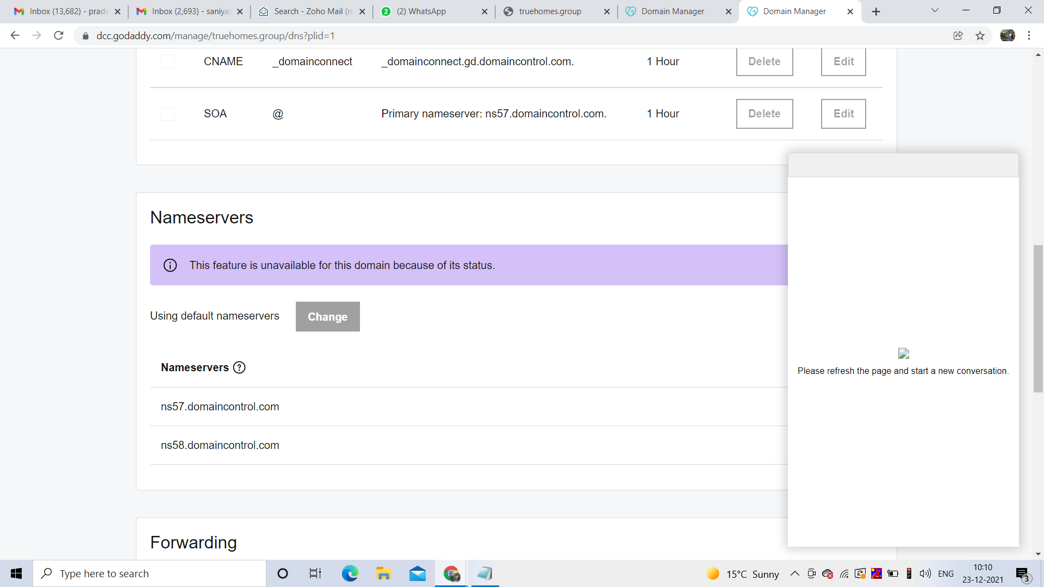Tick the SOA record checkbox

pyautogui.click(x=167, y=114)
